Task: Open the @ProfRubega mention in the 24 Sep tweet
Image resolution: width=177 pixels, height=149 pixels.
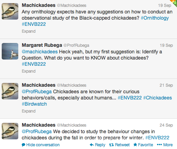Action: (x=37, y=131)
